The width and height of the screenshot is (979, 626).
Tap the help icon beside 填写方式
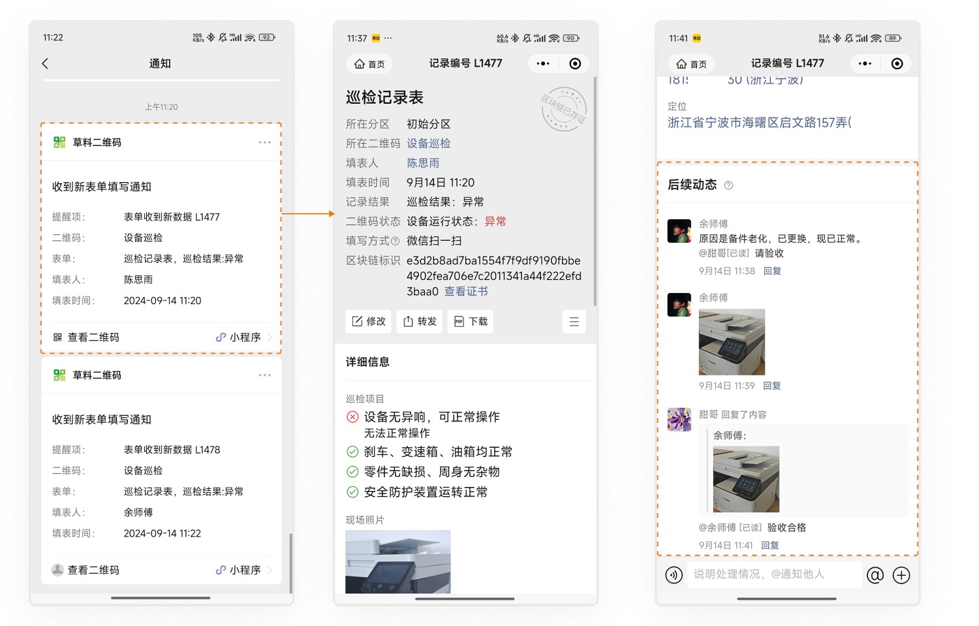[x=395, y=241]
